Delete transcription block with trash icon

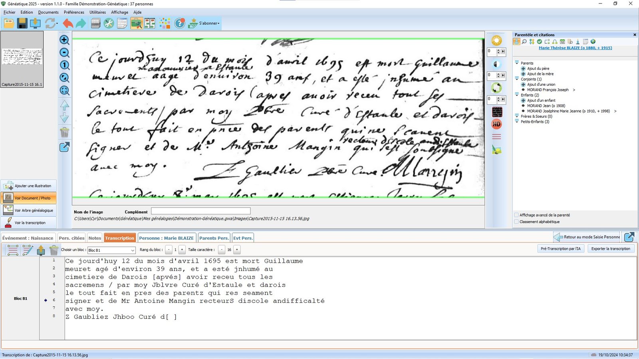(54, 250)
